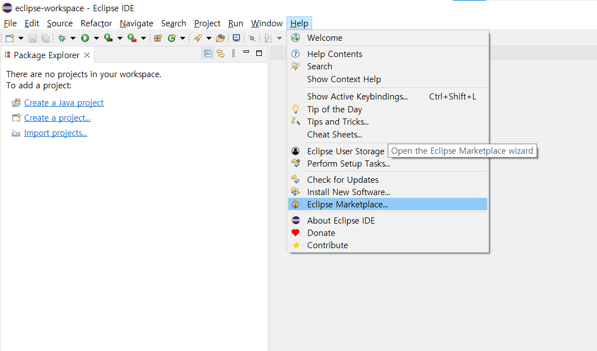Open the New Java Class dropdown arrow
597x351 pixels.
click(x=183, y=38)
